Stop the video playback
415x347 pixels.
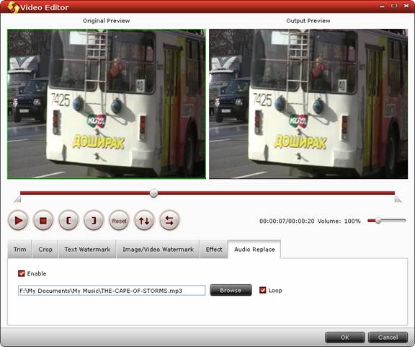click(x=43, y=220)
